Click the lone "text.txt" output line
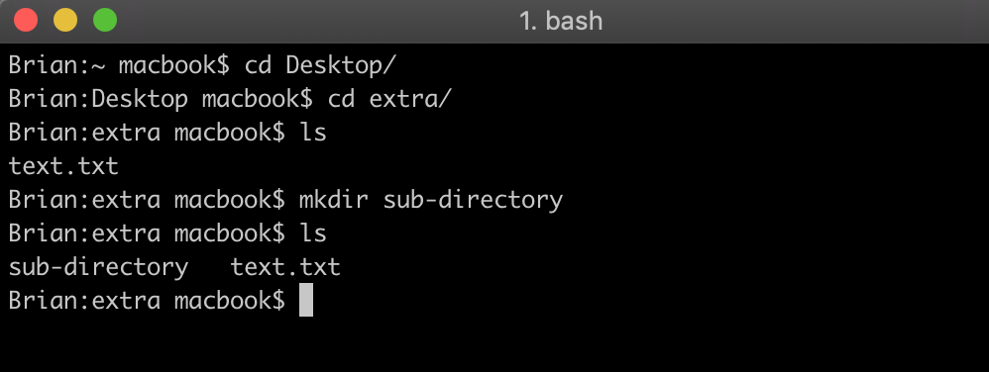 point(63,166)
